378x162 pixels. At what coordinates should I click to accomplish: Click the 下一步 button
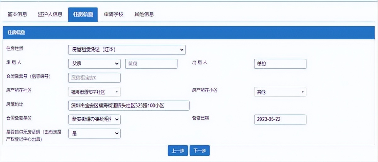pos(200,151)
